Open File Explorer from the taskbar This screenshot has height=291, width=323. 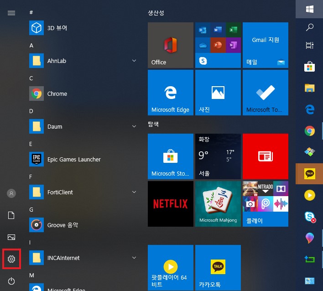[309, 88]
